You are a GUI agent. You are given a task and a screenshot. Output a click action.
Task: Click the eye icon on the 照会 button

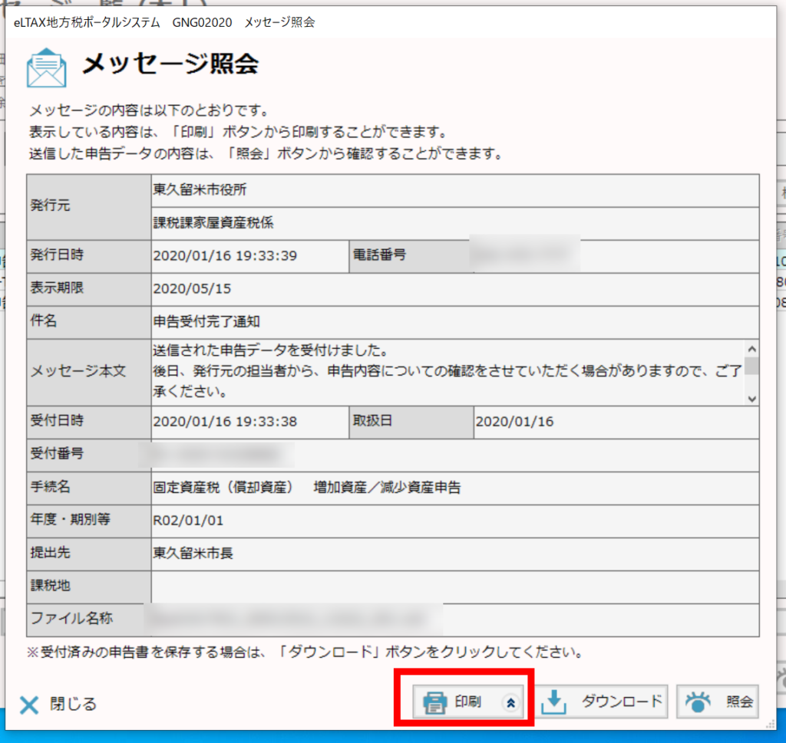[698, 702]
